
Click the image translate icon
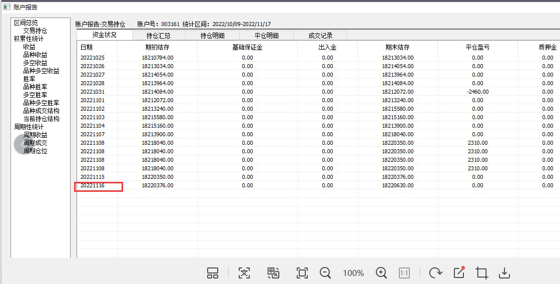[273, 273]
